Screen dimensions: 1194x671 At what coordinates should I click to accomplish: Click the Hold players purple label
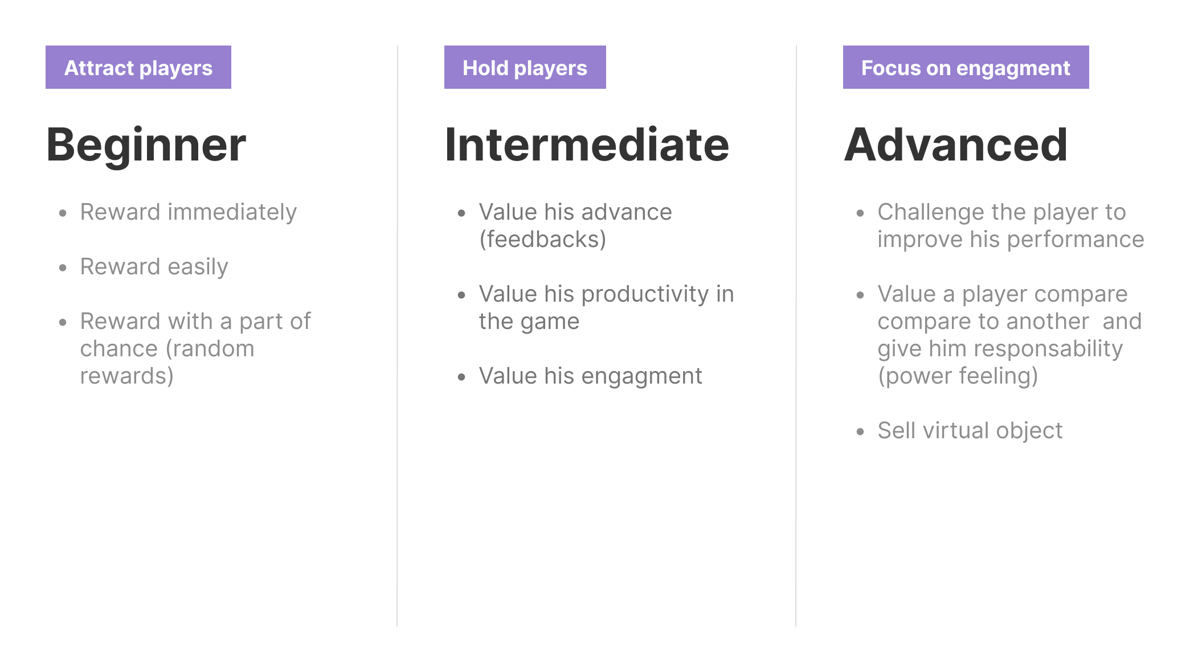tap(525, 67)
